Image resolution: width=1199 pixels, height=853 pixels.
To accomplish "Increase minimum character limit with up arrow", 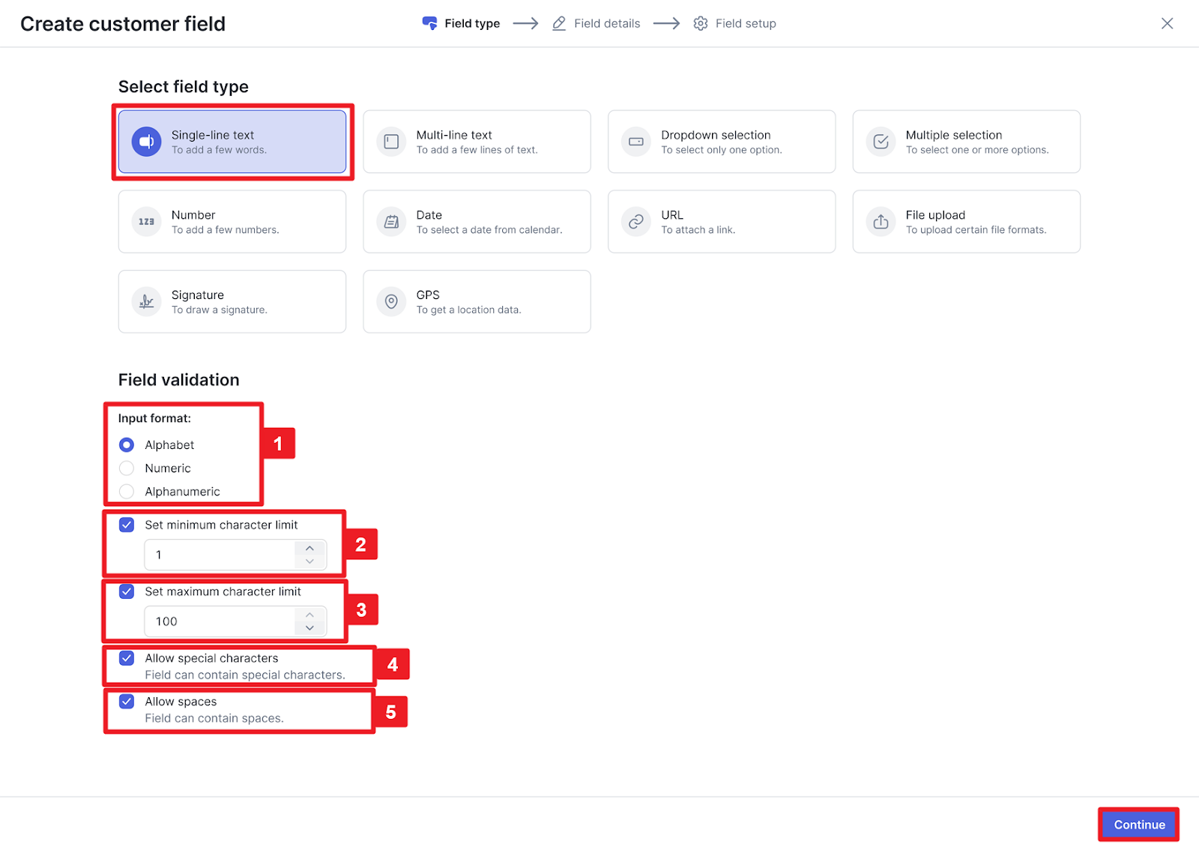I will (x=309, y=549).
